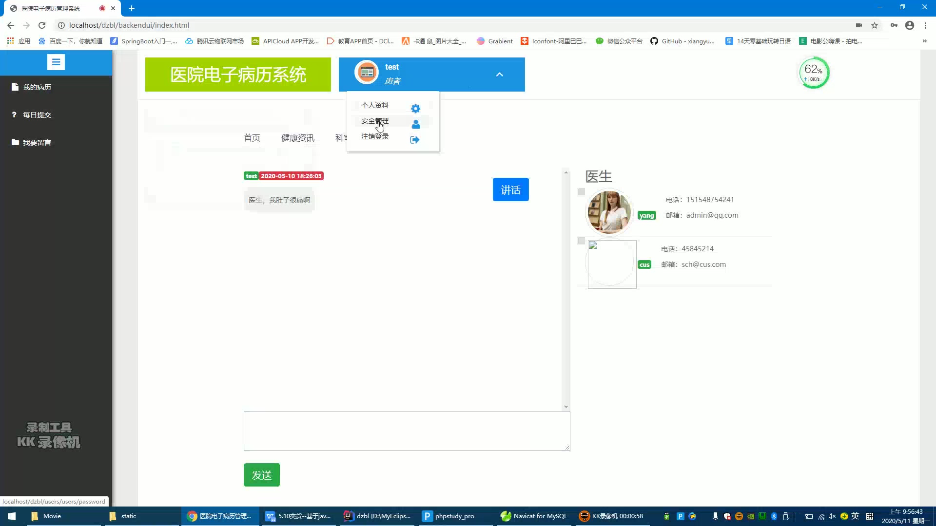Viewport: 936px width, 526px height.
Task: Select 每日提交 in the sidebar
Action: coord(35,114)
